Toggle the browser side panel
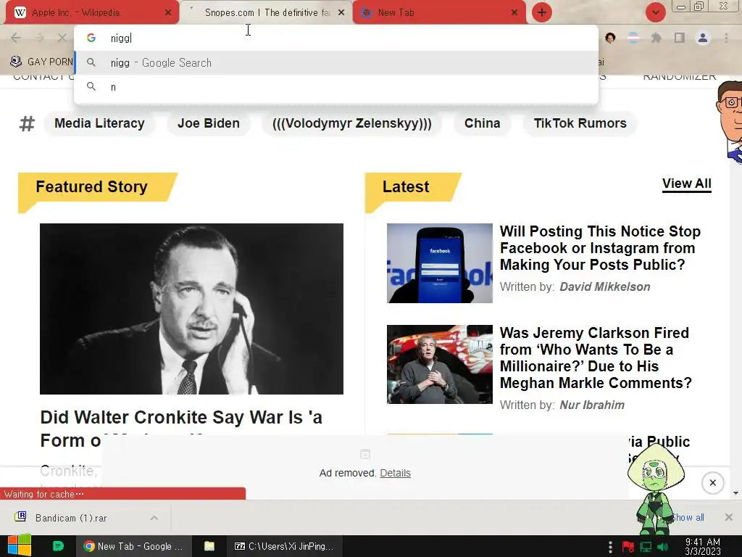The image size is (742, 557). point(680,38)
